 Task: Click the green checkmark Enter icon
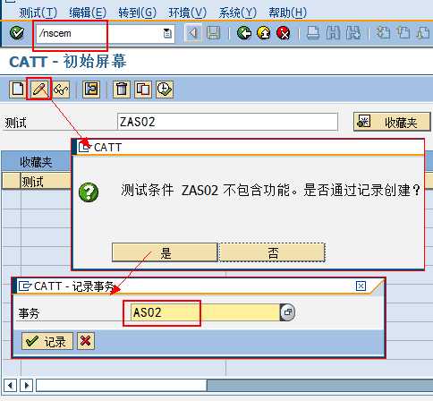coord(17,32)
